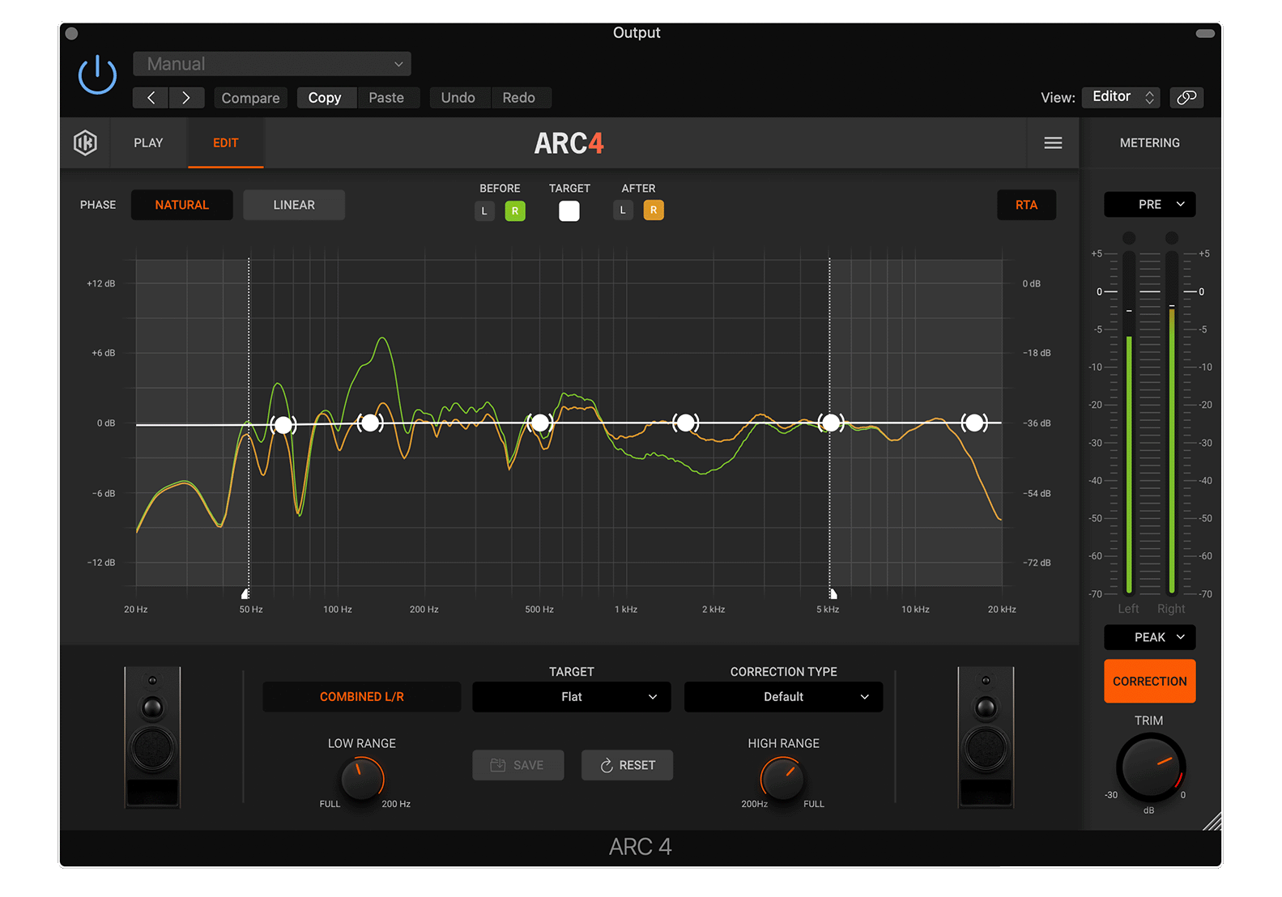
Task: Toggle the Before R curve
Action: tap(515, 211)
